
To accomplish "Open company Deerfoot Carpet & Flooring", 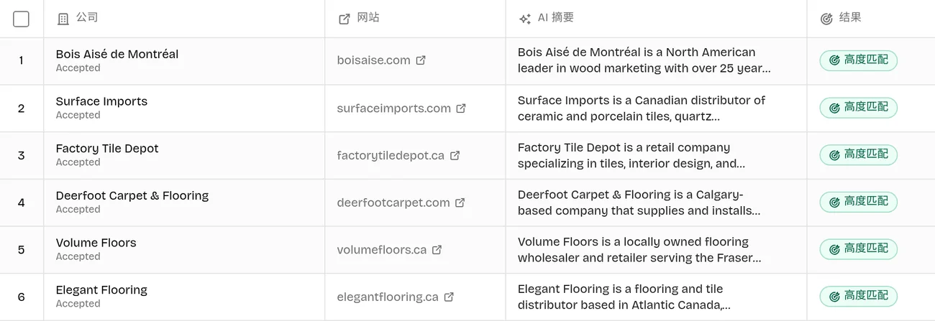I will tap(132, 195).
